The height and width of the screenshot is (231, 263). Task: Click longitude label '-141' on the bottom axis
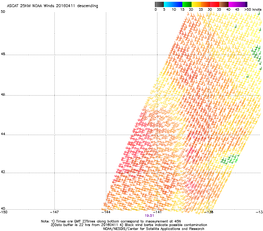coord(157,212)
